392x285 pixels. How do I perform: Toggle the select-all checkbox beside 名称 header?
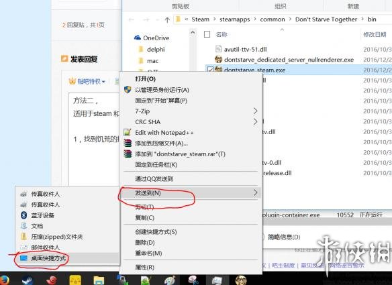tap(207, 34)
